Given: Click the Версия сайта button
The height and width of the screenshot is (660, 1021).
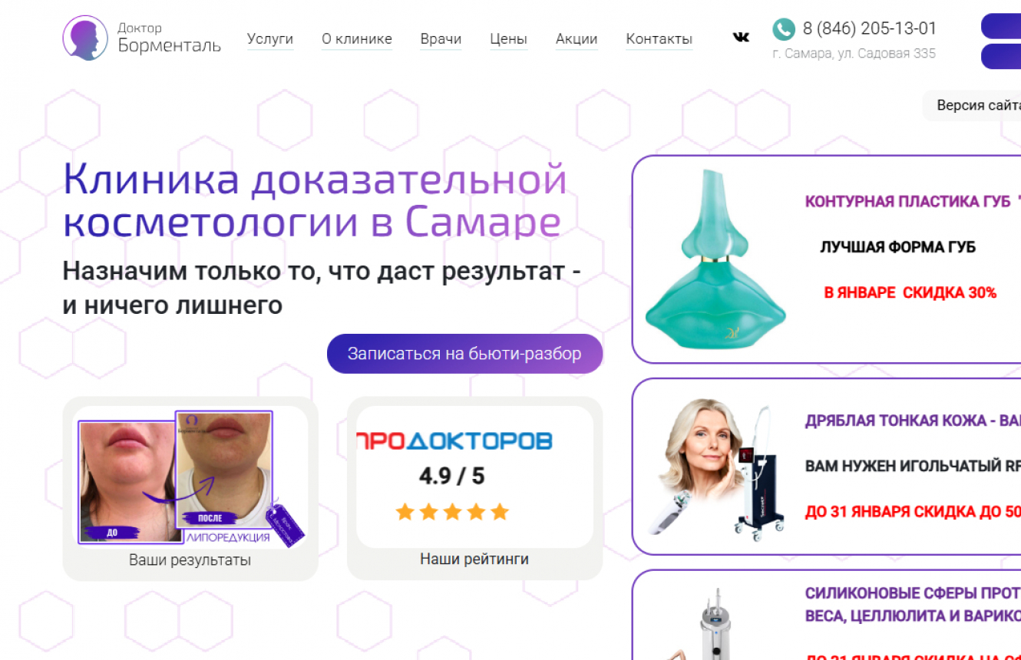Looking at the screenshot, I should (x=972, y=105).
